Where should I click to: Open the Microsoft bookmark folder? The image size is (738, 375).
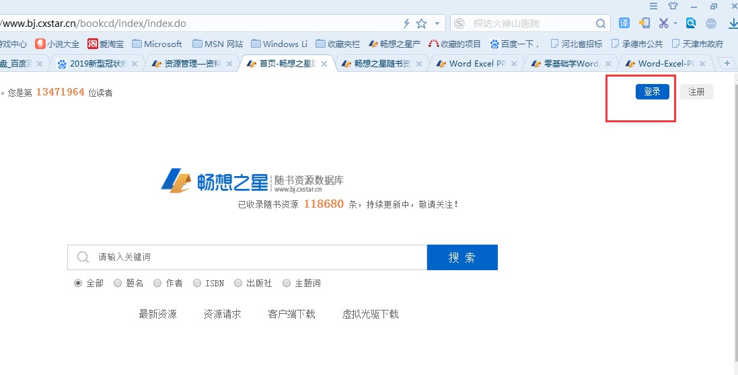[157, 44]
